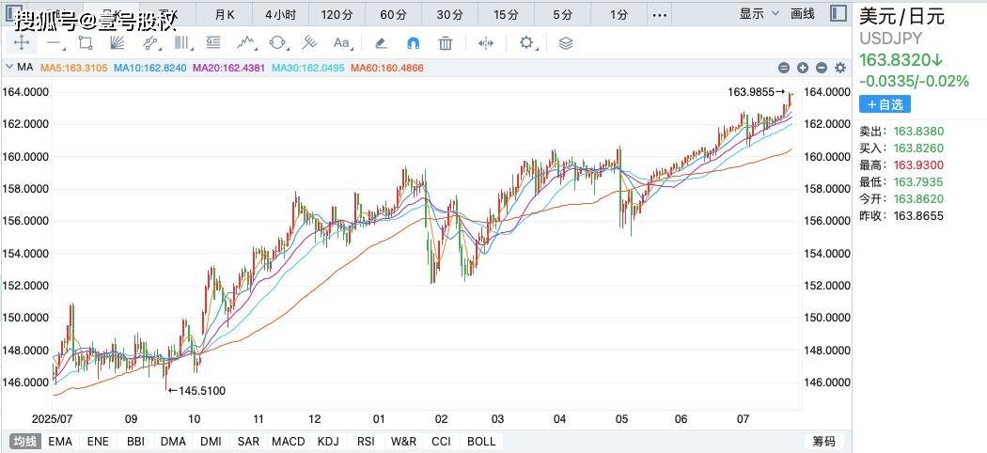Hide MA indicator with first minus circle
Screen dimensions: 987x453
coord(784,68)
